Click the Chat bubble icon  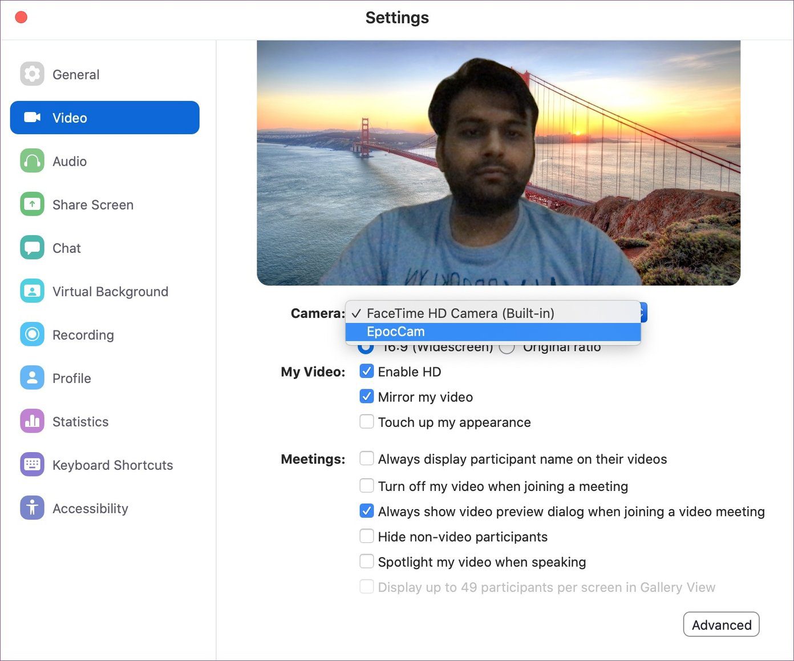click(32, 248)
